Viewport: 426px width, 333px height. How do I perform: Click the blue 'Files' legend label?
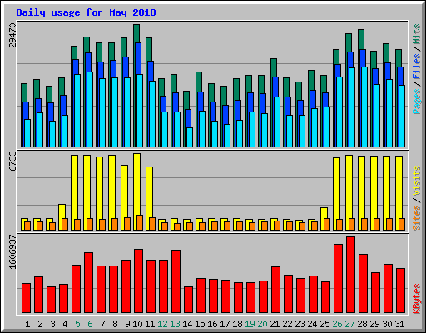[416, 67]
